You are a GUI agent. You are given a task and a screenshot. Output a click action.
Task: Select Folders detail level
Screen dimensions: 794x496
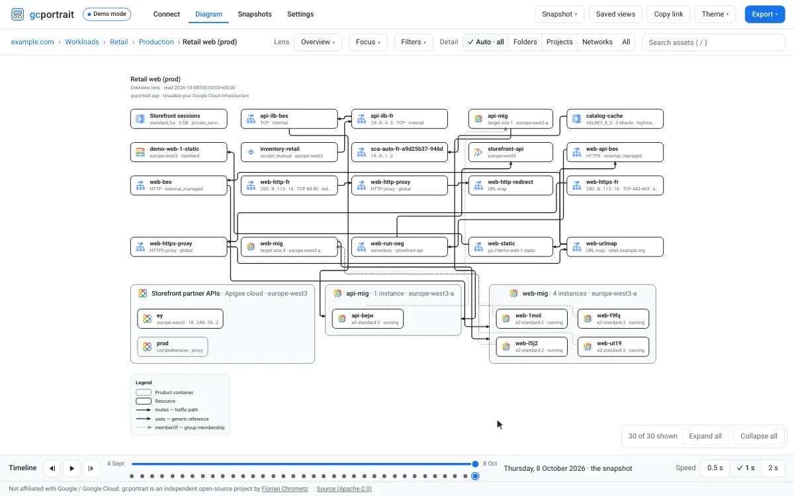525,42
